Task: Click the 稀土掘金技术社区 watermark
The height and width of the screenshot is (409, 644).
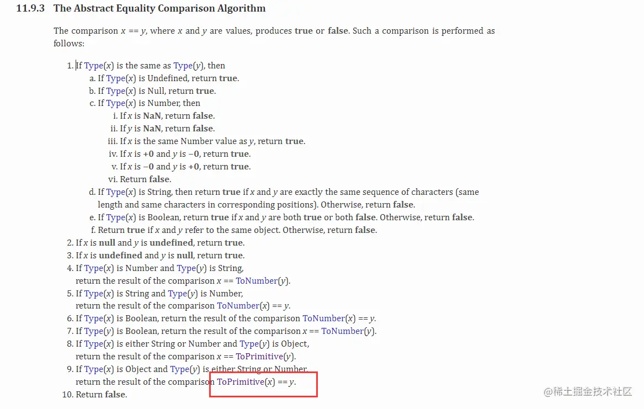Action: pyautogui.click(x=587, y=391)
